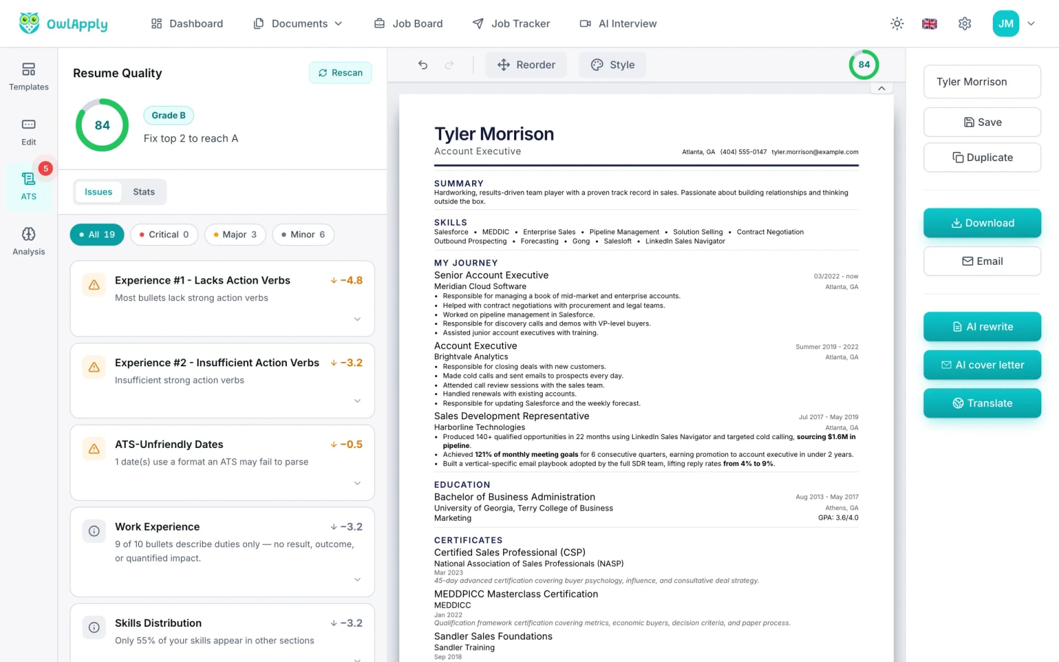This screenshot has height=662, width=1059.
Task: Go to Job Board
Action: pyautogui.click(x=408, y=24)
